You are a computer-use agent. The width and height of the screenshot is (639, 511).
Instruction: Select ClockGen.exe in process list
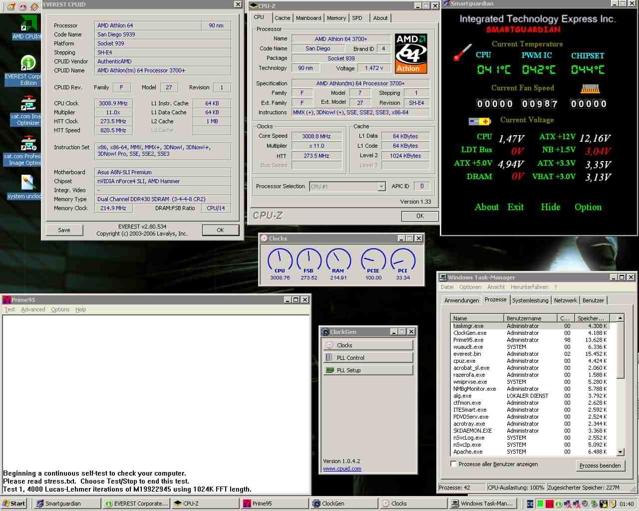(x=530, y=333)
